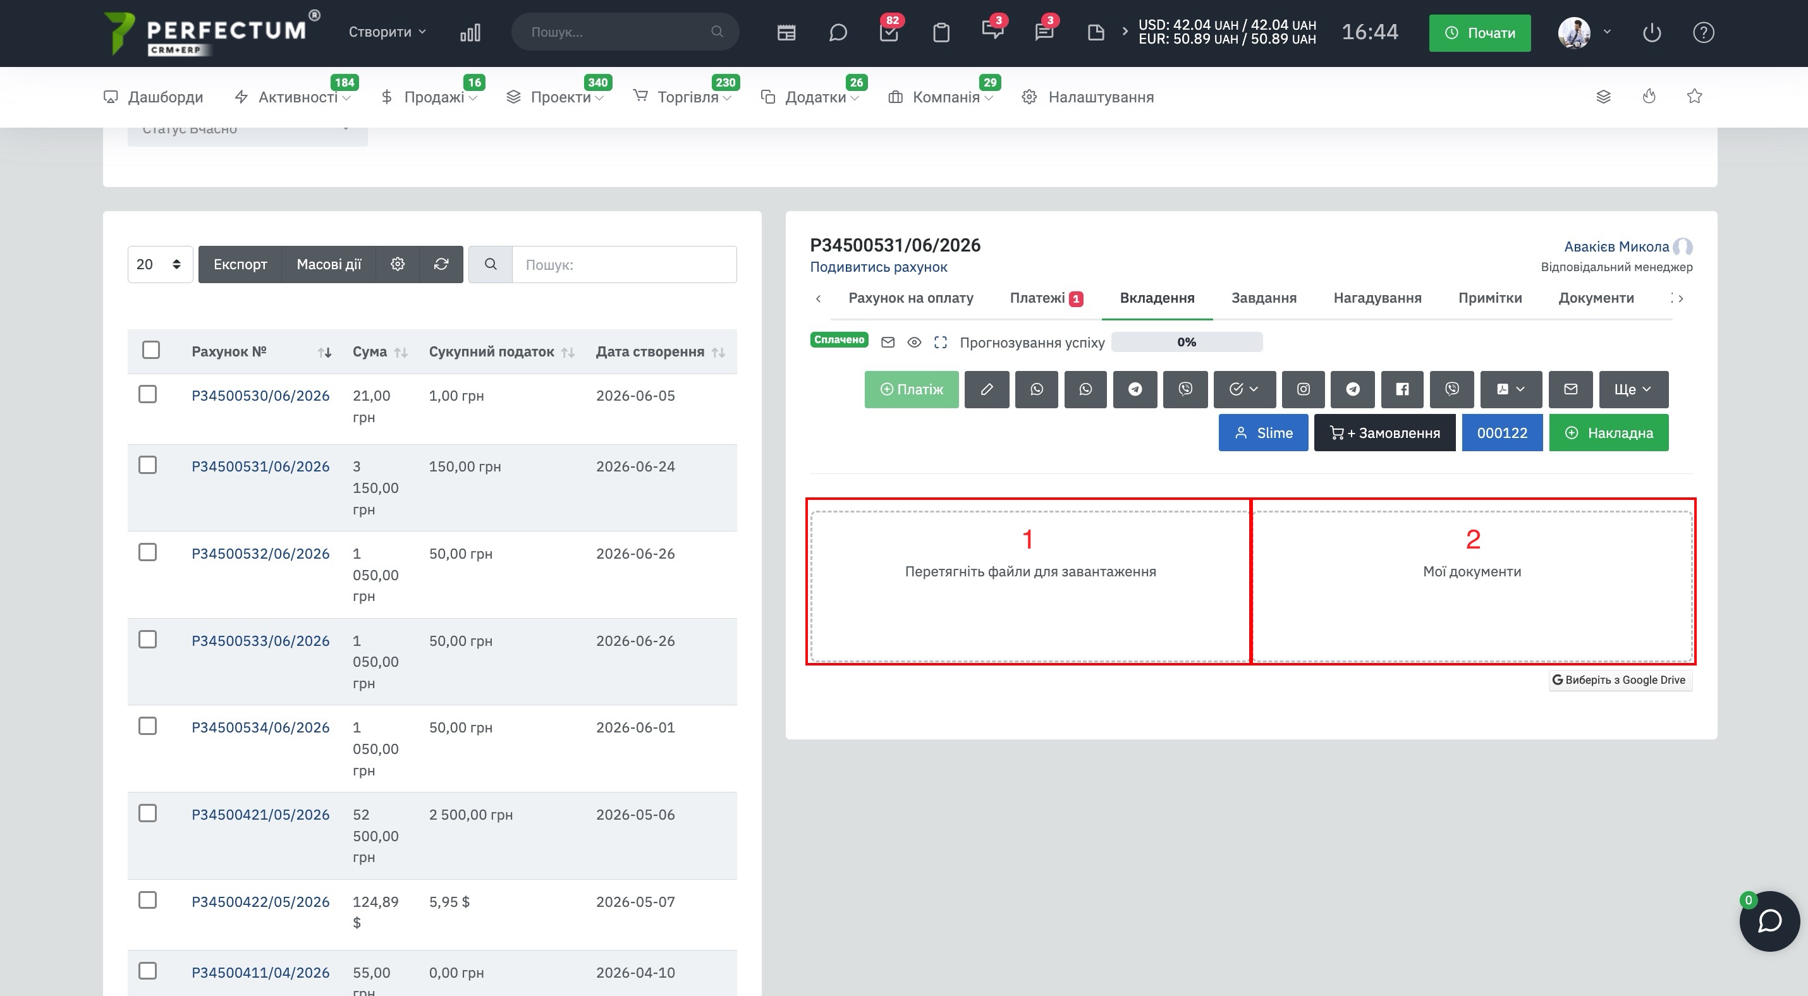
Task: Open the analytics bar chart icon
Action: (x=470, y=32)
